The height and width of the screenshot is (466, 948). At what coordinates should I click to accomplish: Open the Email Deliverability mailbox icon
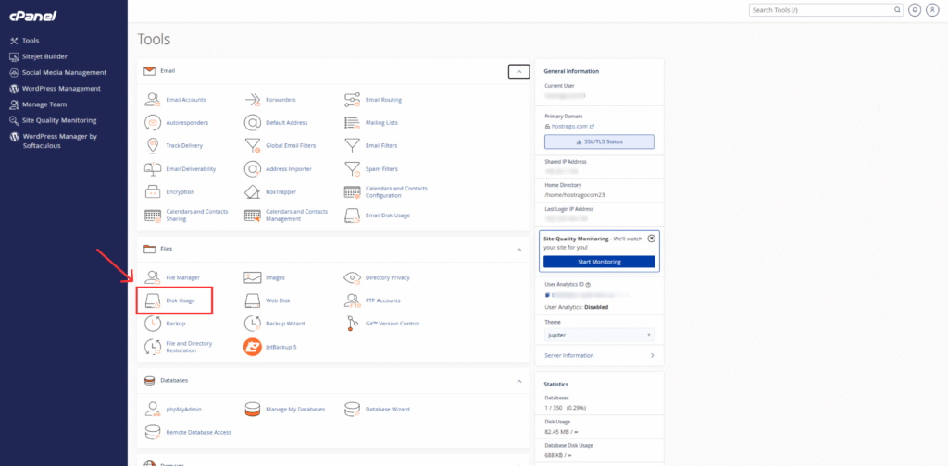coord(152,169)
